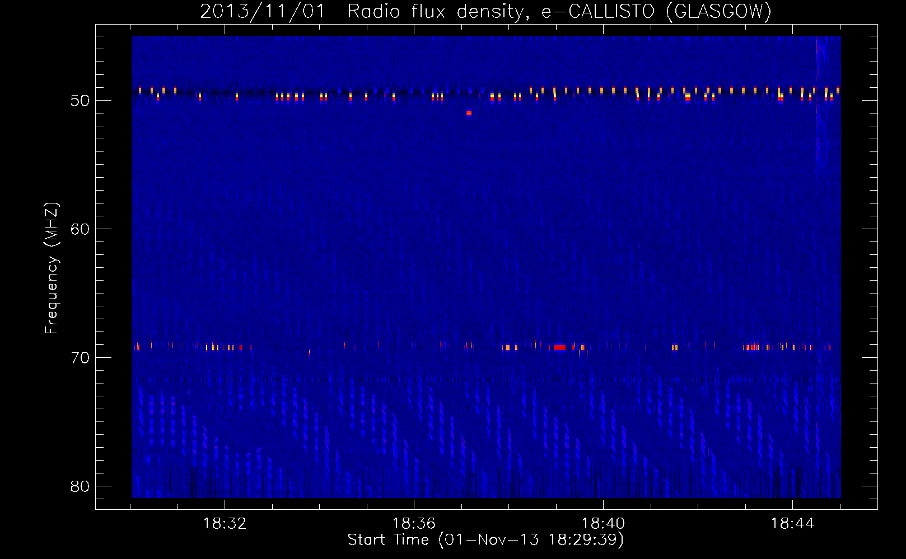Click the 'Start Time (01-Nov-13 18:29:39)' label
The width and height of the screenshot is (906, 559).
click(x=485, y=540)
